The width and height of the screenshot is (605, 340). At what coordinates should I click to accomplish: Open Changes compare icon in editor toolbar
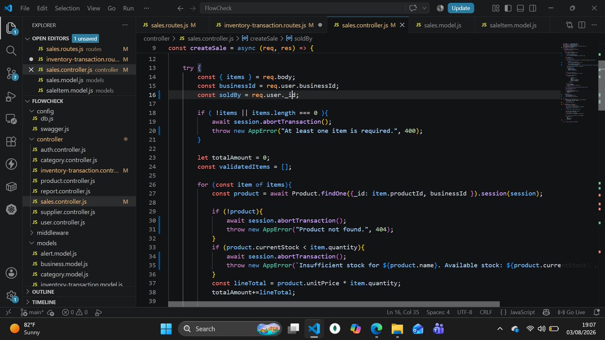570,25
